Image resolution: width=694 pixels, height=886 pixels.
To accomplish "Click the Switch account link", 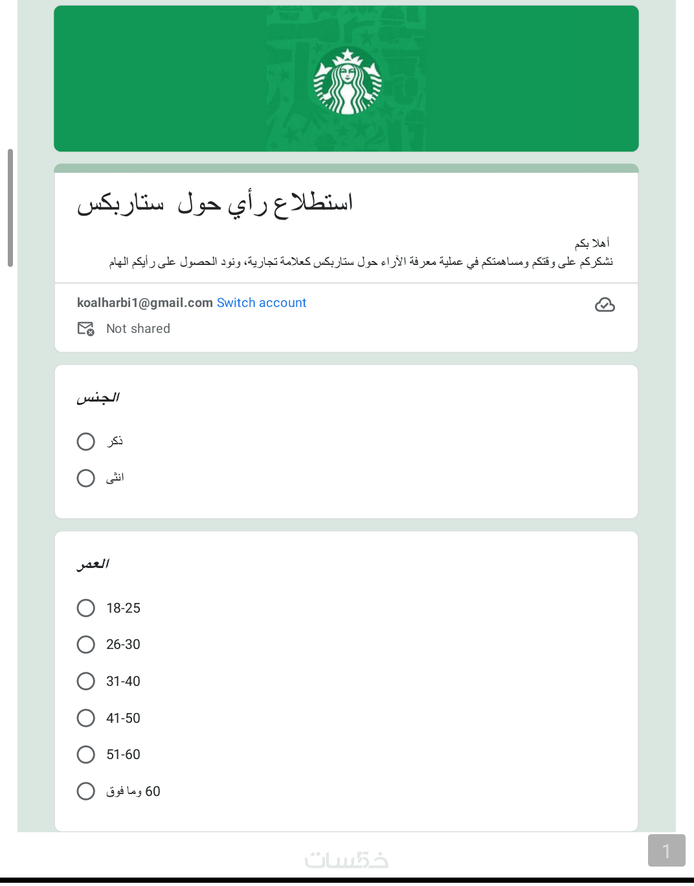I will click(x=262, y=303).
